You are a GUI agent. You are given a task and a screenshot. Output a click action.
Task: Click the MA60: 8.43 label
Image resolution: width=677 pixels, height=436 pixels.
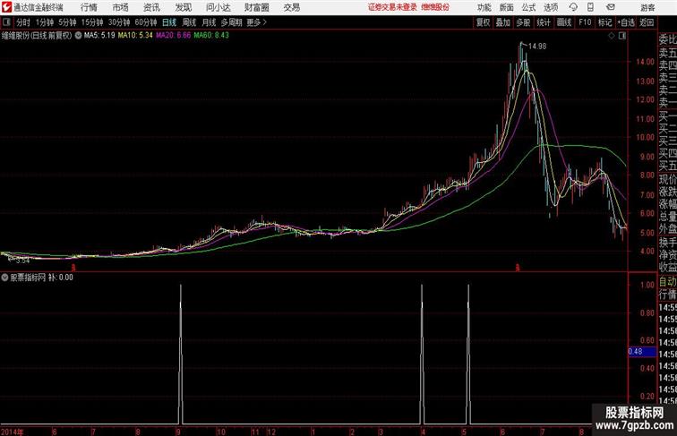click(x=211, y=36)
